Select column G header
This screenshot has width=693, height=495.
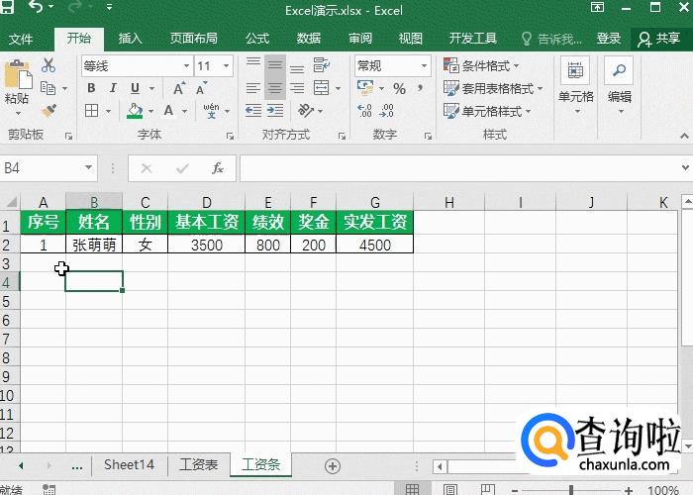(x=375, y=202)
